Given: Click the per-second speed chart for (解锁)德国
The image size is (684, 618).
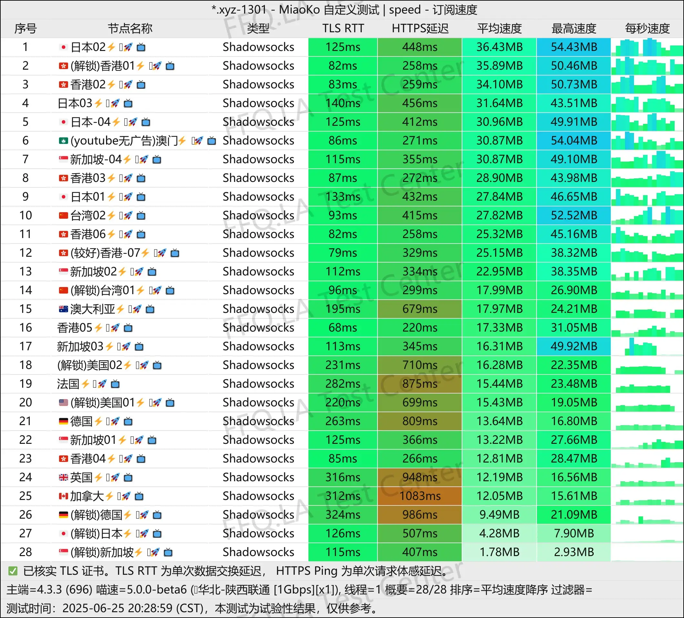Looking at the screenshot, I should pos(647,515).
